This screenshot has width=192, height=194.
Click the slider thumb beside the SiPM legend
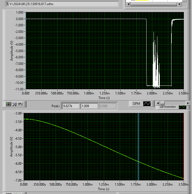click(162, 103)
